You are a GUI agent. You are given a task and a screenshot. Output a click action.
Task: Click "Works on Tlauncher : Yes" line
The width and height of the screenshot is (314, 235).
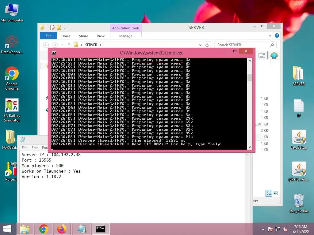coord(51,171)
